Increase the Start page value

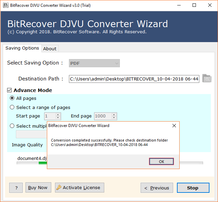coord(58,114)
